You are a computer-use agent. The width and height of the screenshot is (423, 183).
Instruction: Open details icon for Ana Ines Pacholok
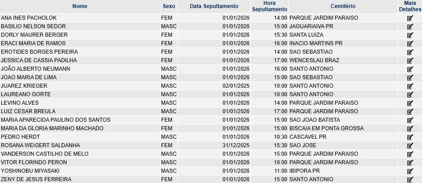(x=410, y=18)
